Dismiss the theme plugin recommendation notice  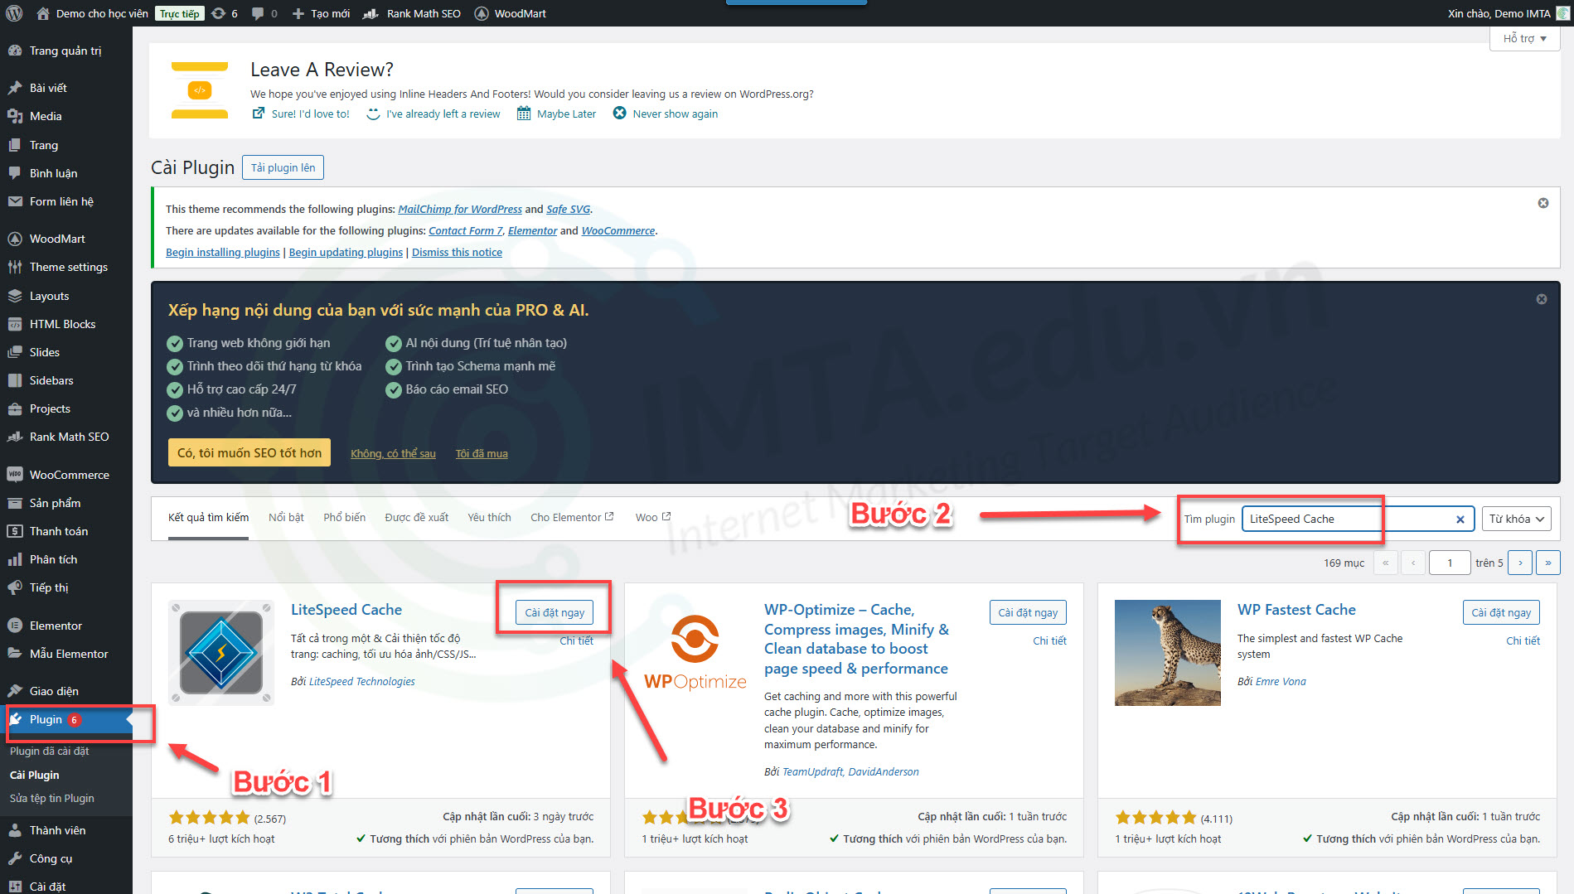coord(1543,203)
